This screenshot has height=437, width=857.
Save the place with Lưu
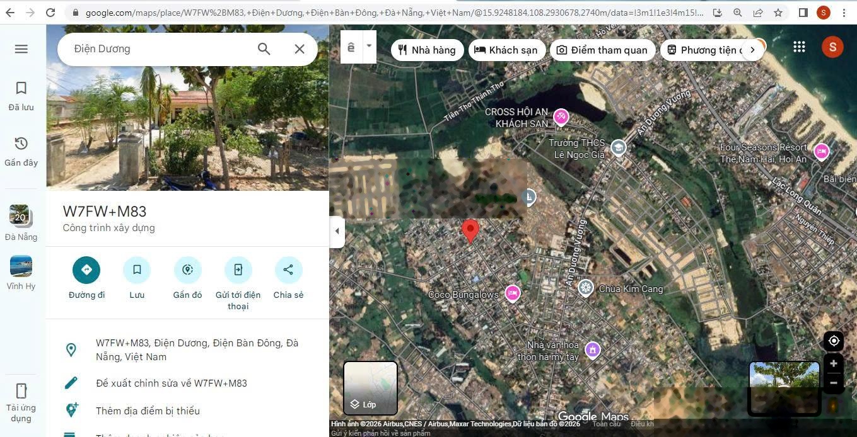pos(137,278)
